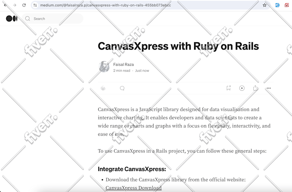Screen dimensions: 292x192
Task: Click the article title CanvasXpress with Ruby on Rails
Action: 178,46
